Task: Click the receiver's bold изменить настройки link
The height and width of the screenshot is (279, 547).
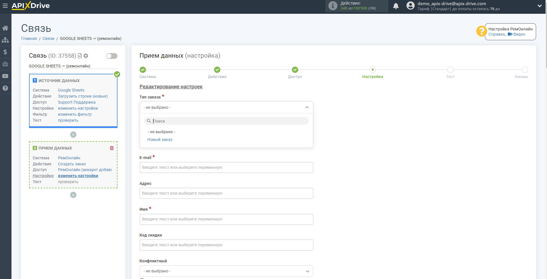Action: coord(78,176)
